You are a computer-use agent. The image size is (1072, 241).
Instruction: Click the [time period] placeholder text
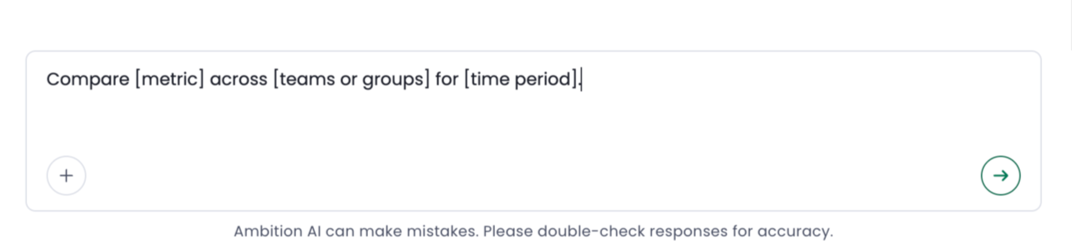click(521, 79)
